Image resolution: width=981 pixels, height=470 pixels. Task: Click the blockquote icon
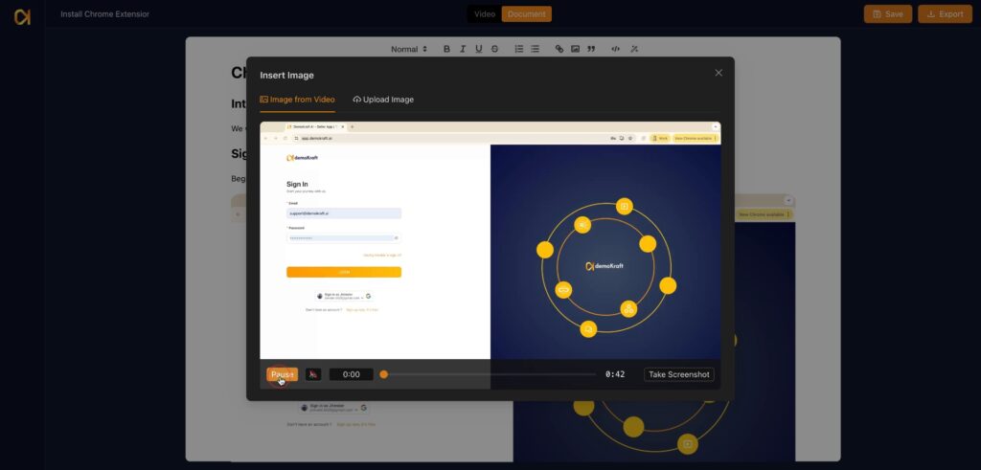pyautogui.click(x=591, y=49)
